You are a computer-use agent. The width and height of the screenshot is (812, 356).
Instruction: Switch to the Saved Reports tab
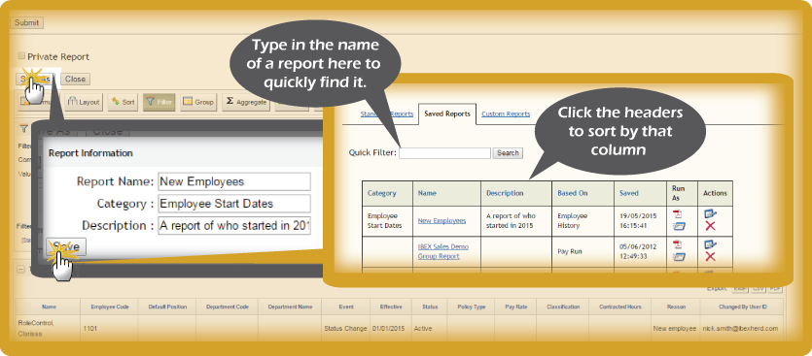click(x=447, y=113)
